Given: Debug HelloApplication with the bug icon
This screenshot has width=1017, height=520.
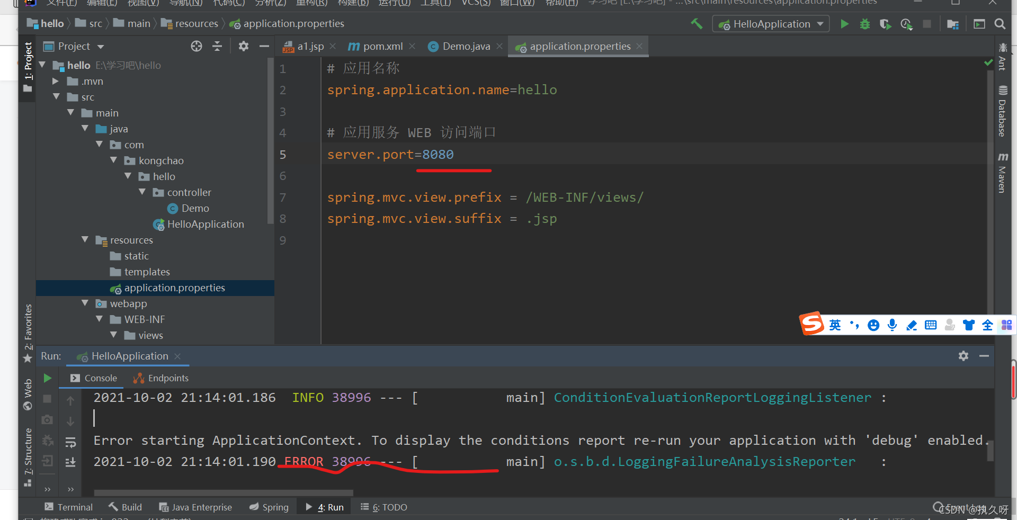Looking at the screenshot, I should tap(864, 24).
